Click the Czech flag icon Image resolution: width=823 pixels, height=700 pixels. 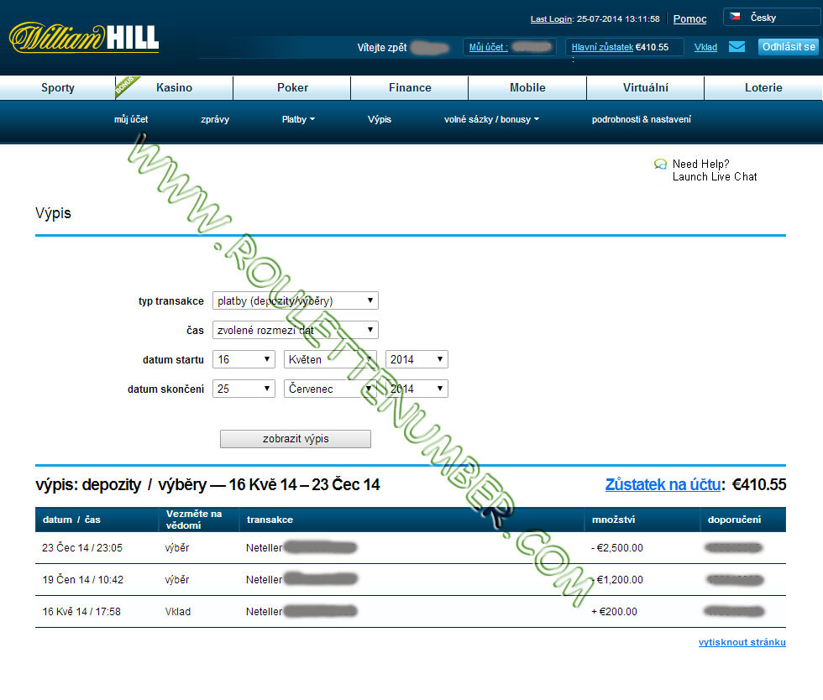736,17
